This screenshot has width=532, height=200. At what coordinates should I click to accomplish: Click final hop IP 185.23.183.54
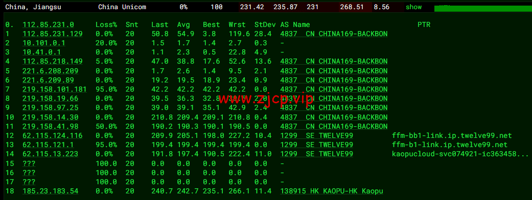(50, 191)
